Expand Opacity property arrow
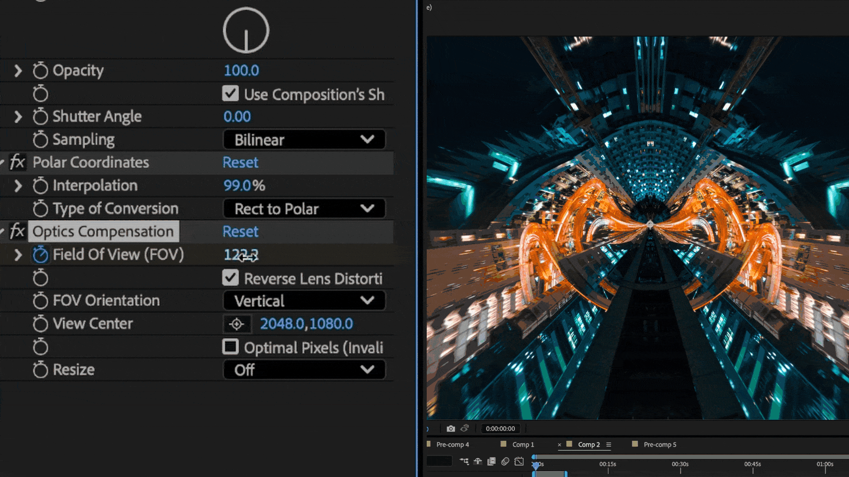849x477 pixels. coord(18,71)
